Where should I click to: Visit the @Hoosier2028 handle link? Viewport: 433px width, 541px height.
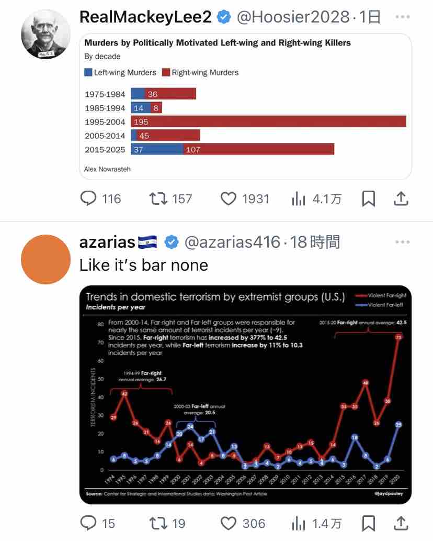293,17
